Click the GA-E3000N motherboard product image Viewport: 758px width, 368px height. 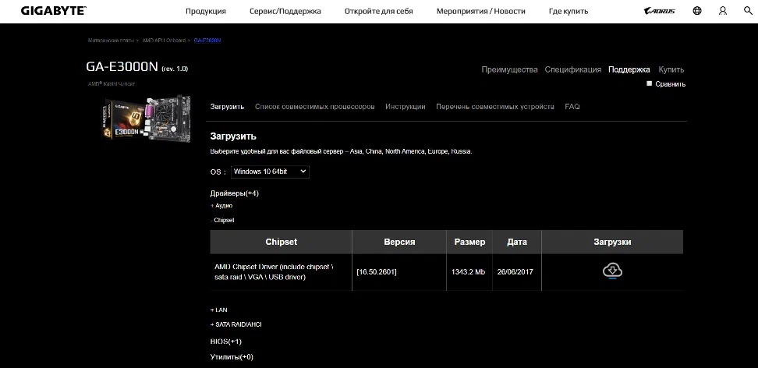tap(147, 119)
